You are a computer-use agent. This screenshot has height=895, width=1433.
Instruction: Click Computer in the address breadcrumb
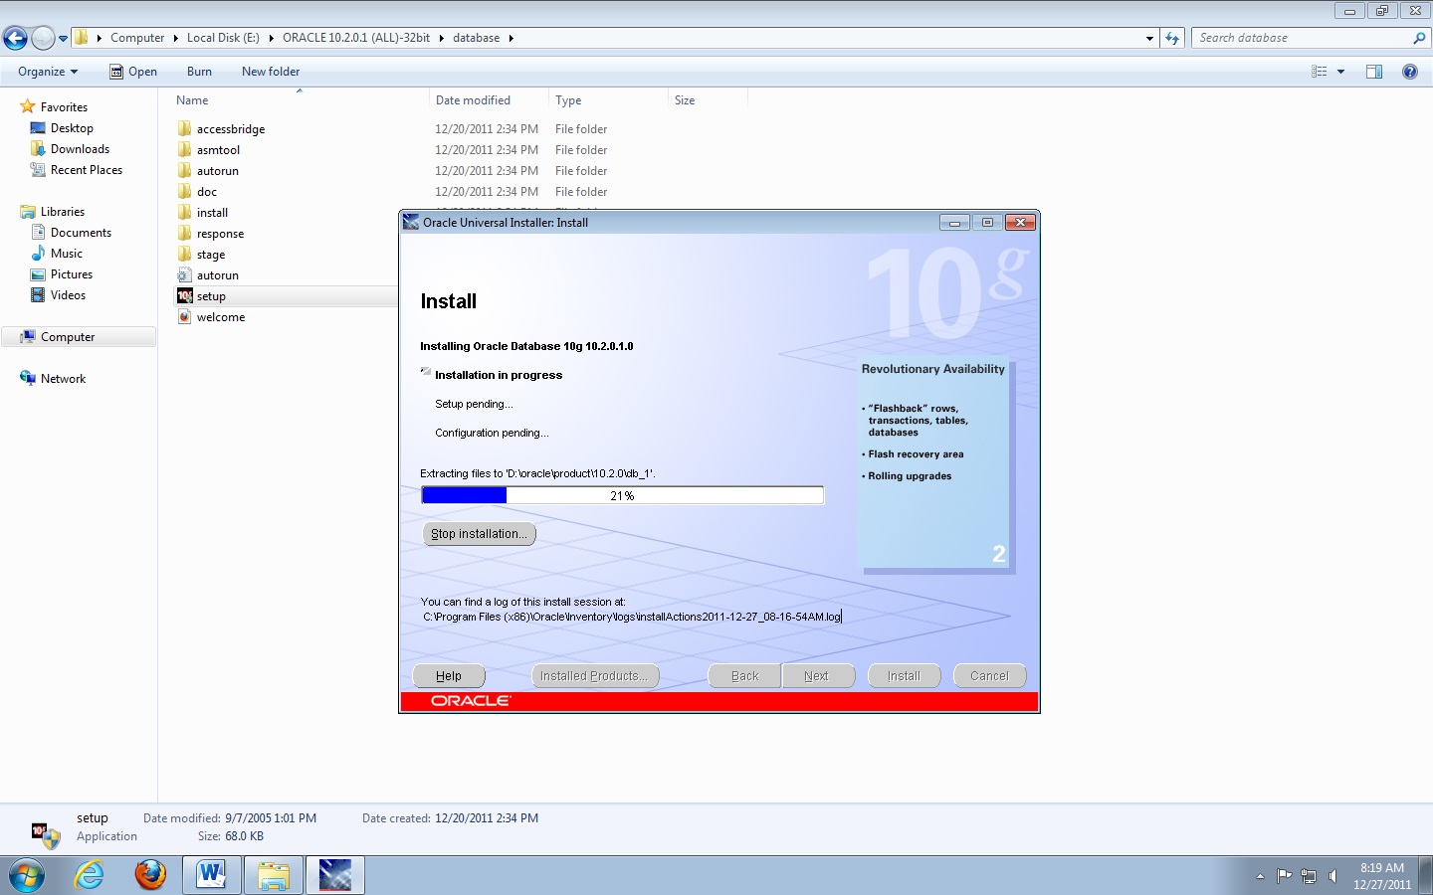tap(137, 38)
